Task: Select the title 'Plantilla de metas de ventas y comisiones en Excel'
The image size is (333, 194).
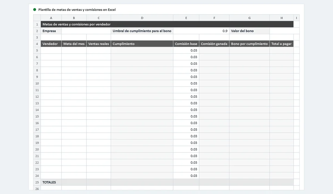Action: click(x=77, y=10)
